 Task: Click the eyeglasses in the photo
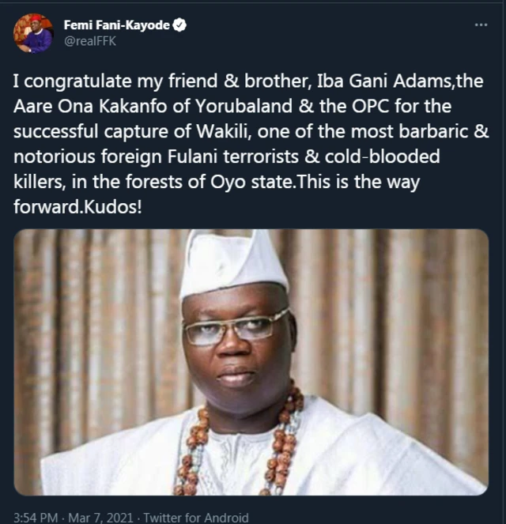(x=236, y=327)
